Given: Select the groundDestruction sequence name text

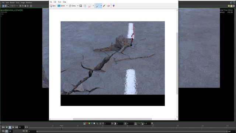Looking at the screenshot, I should [x=12, y=10].
